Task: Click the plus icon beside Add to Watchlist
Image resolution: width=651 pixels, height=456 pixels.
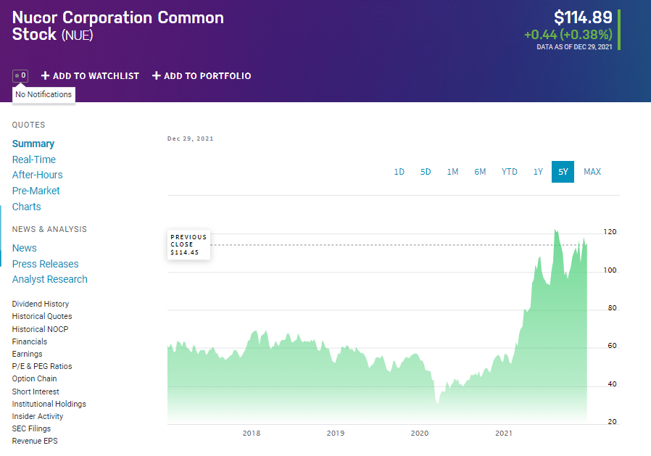Action: [x=45, y=75]
